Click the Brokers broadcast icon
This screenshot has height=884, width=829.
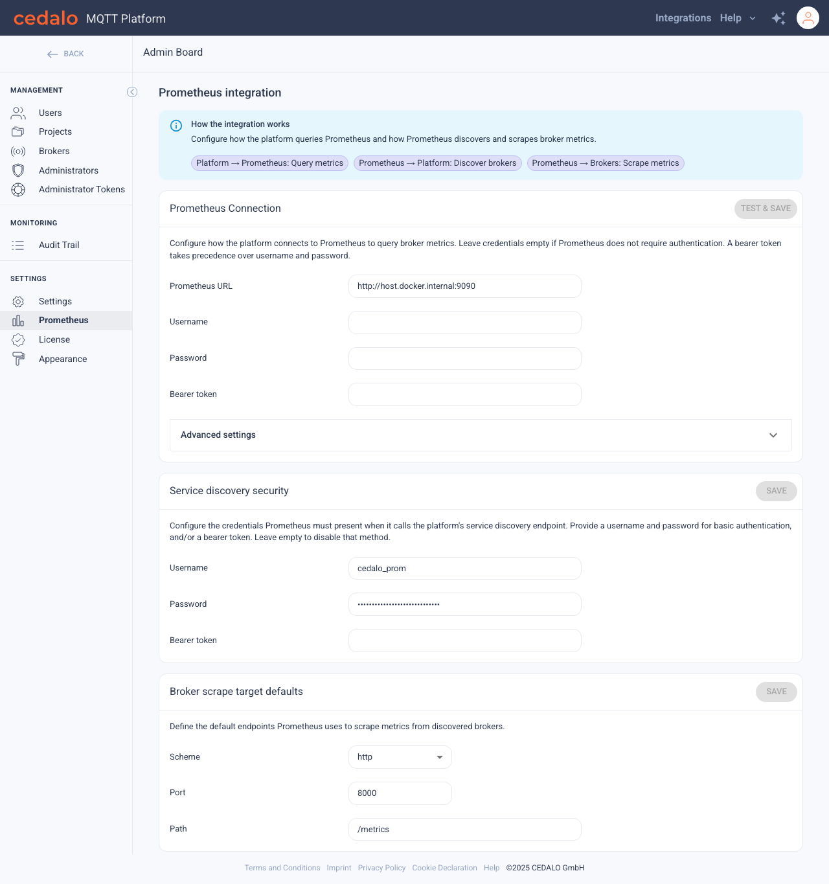pos(18,152)
